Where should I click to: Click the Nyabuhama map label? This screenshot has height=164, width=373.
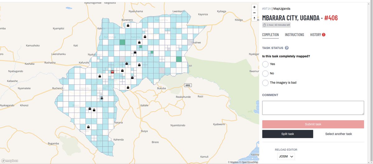136,11
